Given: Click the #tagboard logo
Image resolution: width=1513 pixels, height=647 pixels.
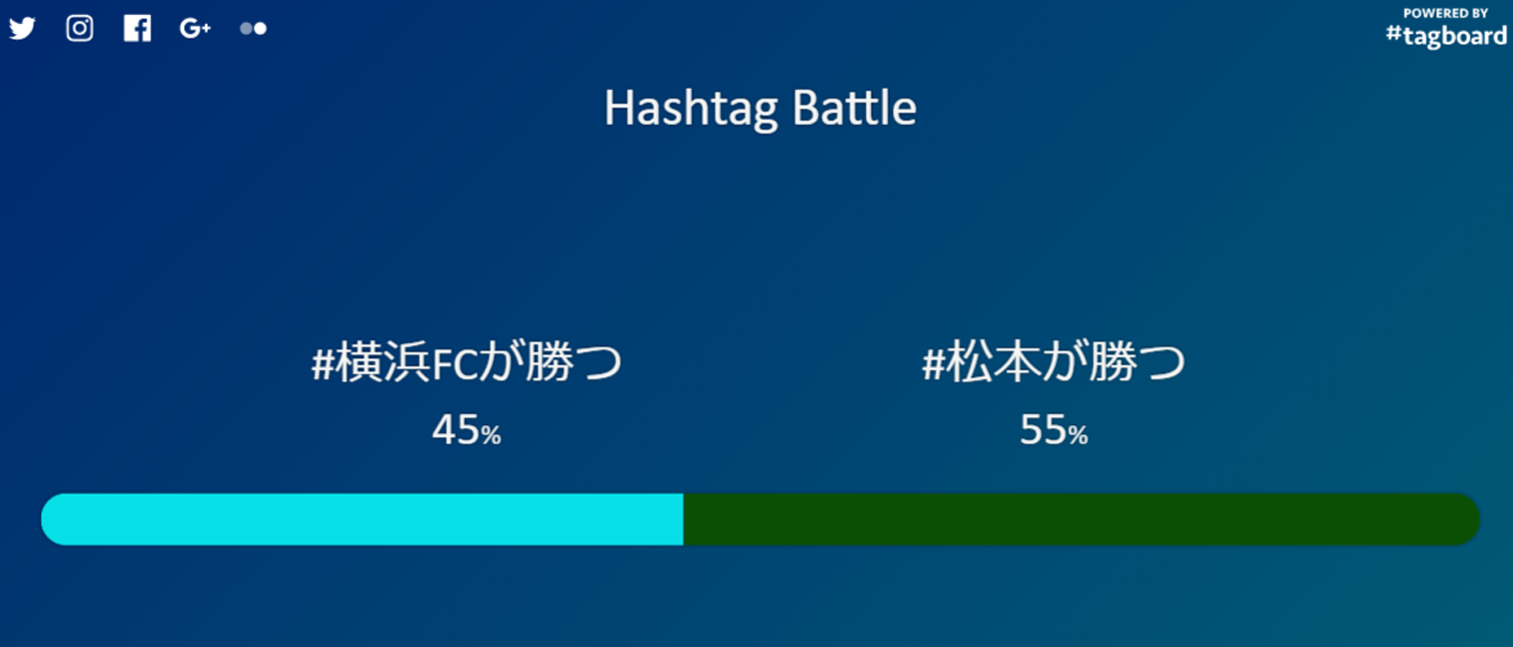Looking at the screenshot, I should 1446,35.
